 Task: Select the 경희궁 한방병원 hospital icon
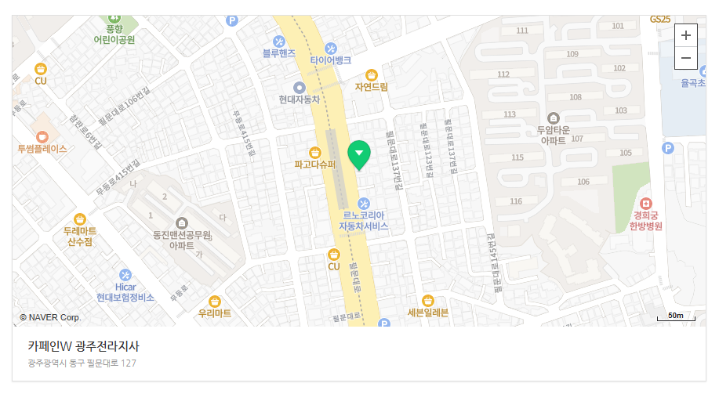[x=645, y=204]
